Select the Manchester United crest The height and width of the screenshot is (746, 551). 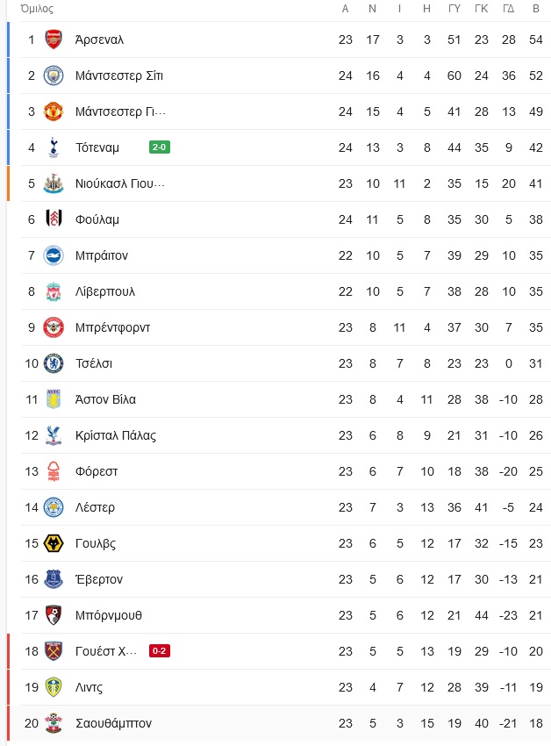tap(54, 111)
